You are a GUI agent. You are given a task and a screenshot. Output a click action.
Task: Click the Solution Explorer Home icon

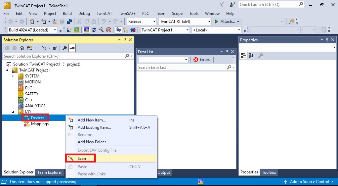(x=22, y=48)
